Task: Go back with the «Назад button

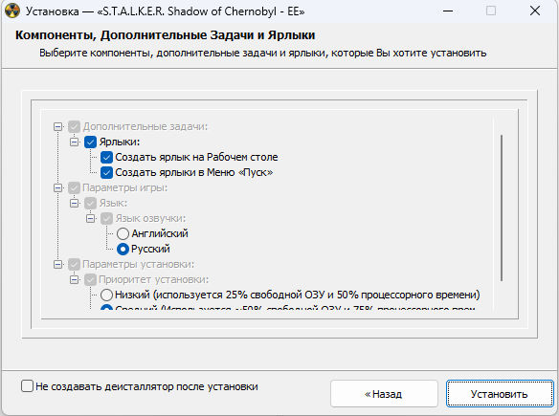Action: tap(384, 394)
